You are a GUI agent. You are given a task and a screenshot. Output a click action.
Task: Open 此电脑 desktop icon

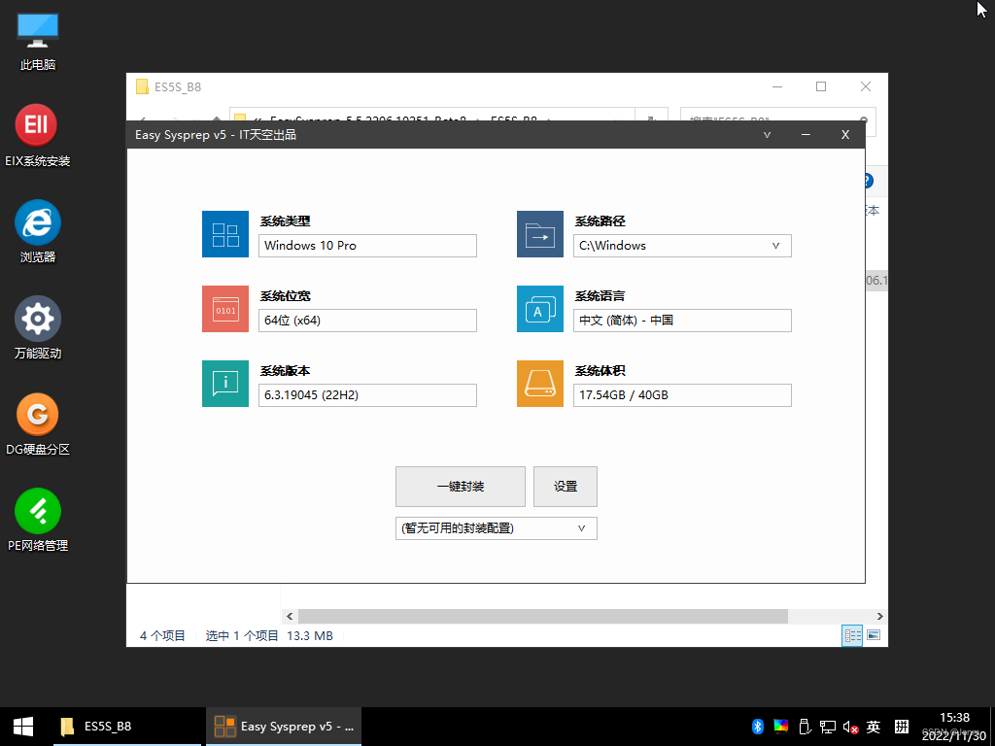pos(38,41)
